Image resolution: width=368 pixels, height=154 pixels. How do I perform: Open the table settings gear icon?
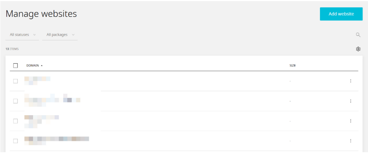pyautogui.click(x=358, y=49)
